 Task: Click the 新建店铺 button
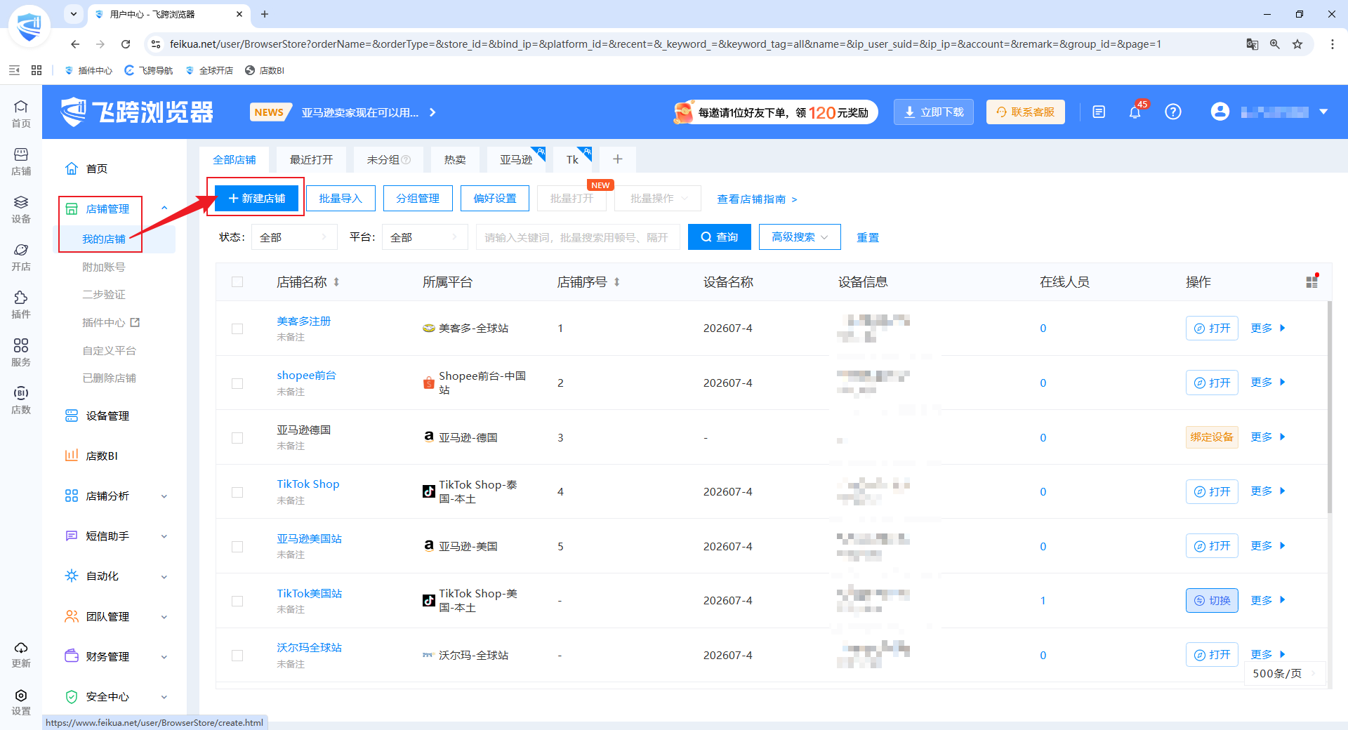(257, 199)
